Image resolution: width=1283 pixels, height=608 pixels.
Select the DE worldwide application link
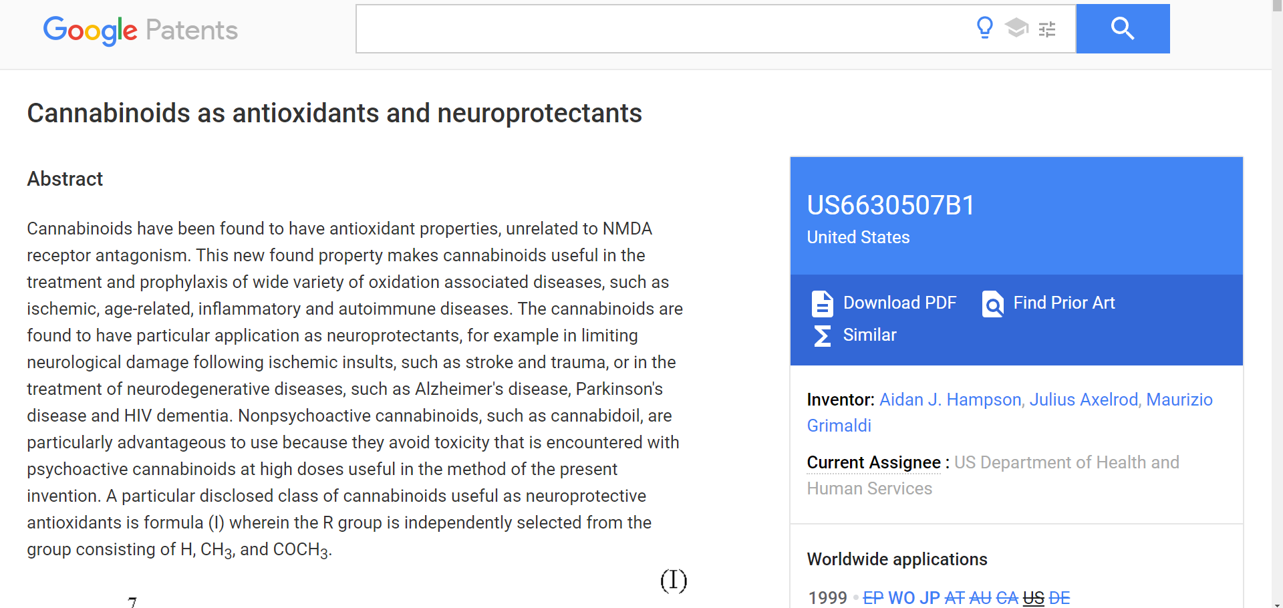[x=1059, y=597]
